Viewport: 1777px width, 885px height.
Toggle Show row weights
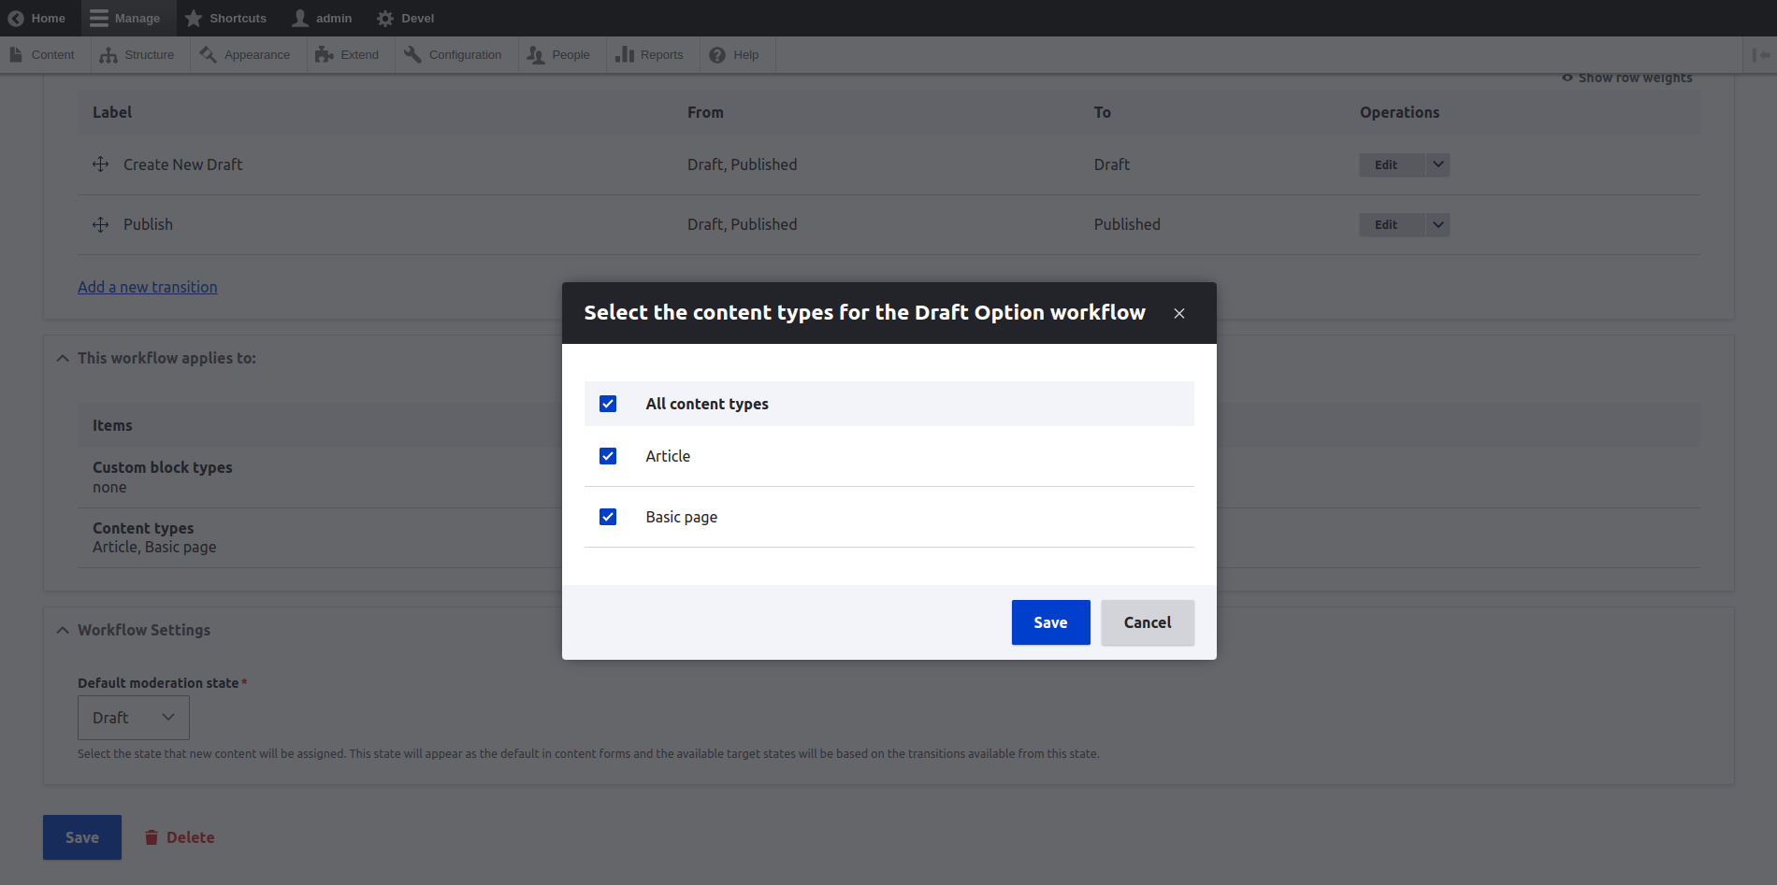[1625, 77]
